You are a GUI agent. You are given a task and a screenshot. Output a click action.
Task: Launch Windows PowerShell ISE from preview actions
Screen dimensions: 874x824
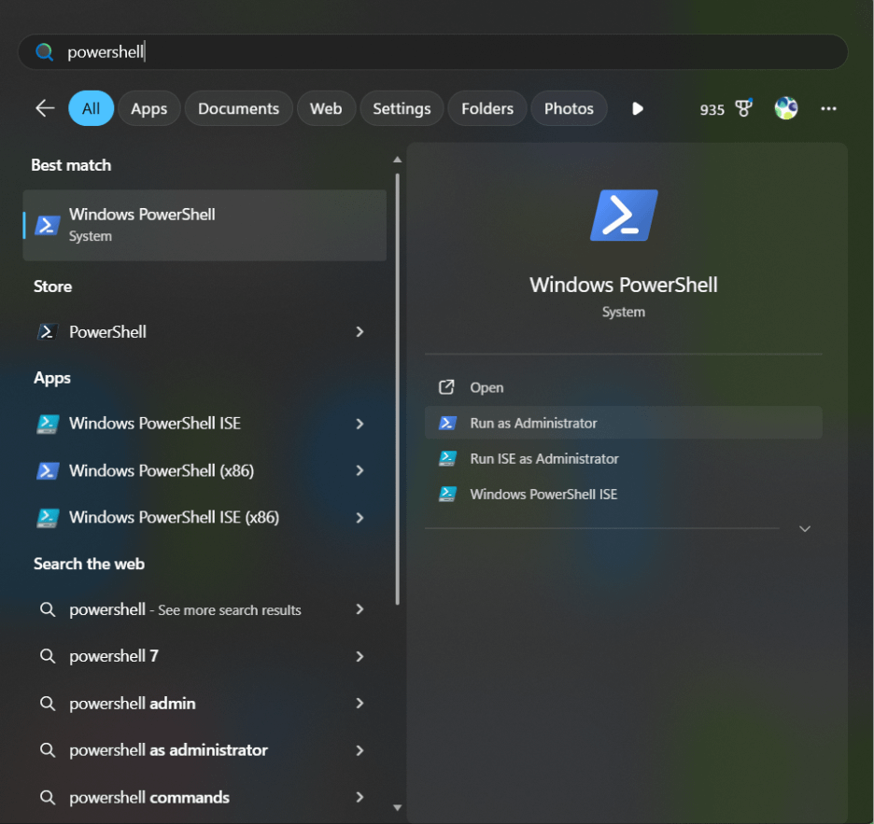pyautogui.click(x=623, y=495)
